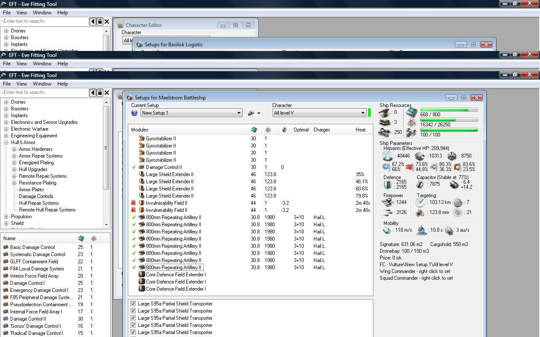
Task: Select Damage Controls in the category tree
Action: [36, 196]
